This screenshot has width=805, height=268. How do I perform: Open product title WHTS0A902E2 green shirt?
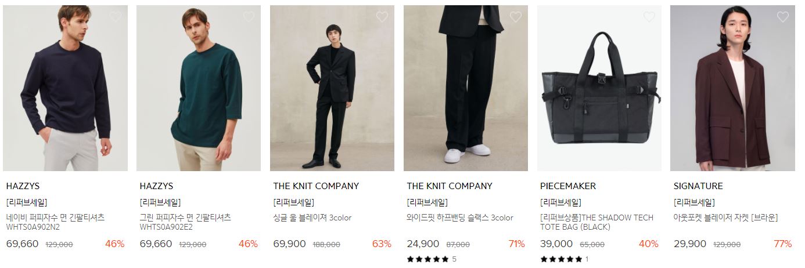tap(185, 222)
